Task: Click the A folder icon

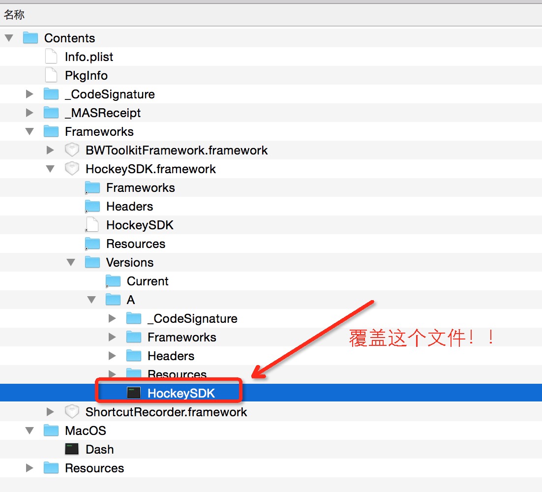Action: tap(113, 300)
